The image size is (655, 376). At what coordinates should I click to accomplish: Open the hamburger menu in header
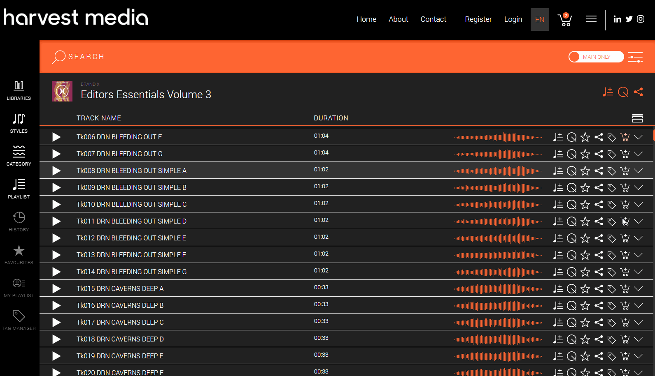pos(591,19)
